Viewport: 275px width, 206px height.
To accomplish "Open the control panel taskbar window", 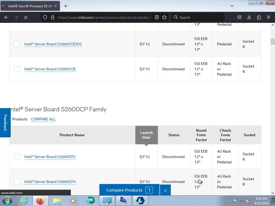I will click(107, 201).
